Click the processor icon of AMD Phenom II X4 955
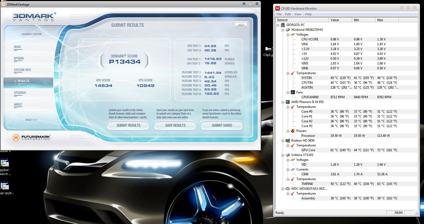Screen dimensions: 424x224 coord(288,102)
